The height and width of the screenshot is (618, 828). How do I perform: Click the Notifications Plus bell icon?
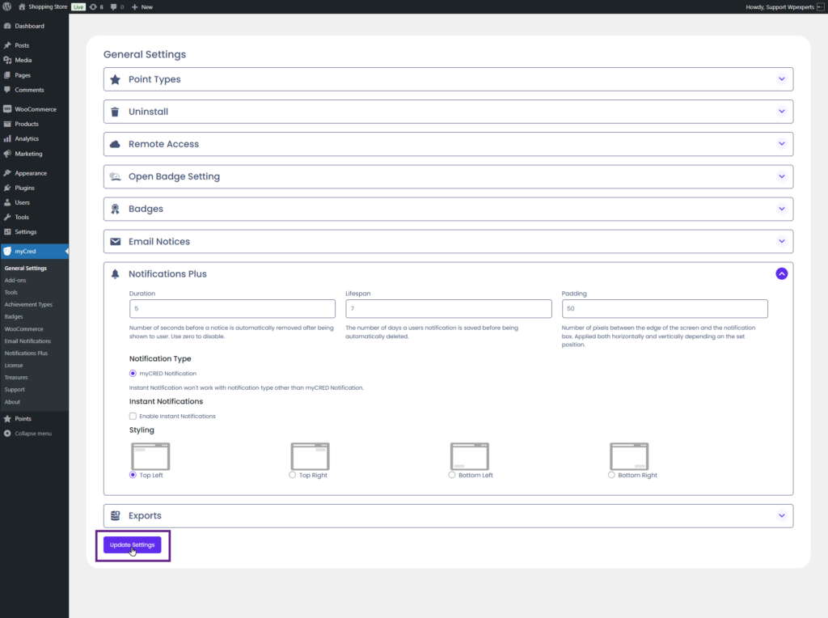[x=115, y=274]
